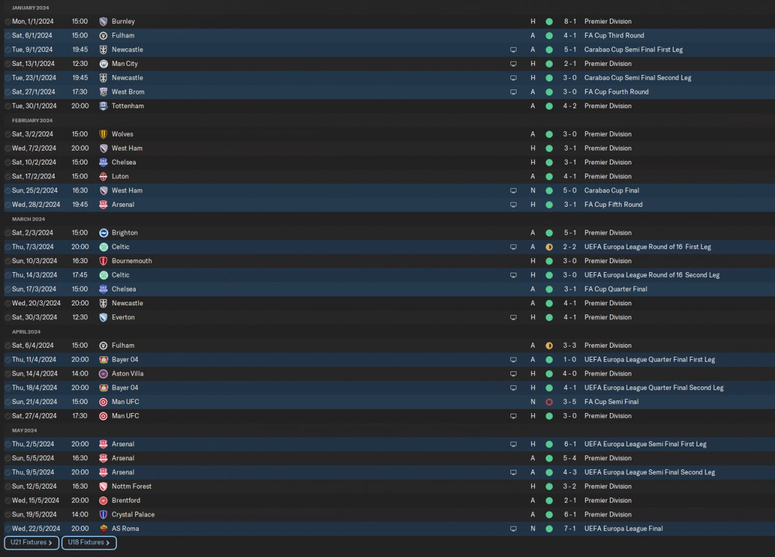This screenshot has width=775, height=557.
Task: Select the Aston Villa club badge
Action: (104, 374)
